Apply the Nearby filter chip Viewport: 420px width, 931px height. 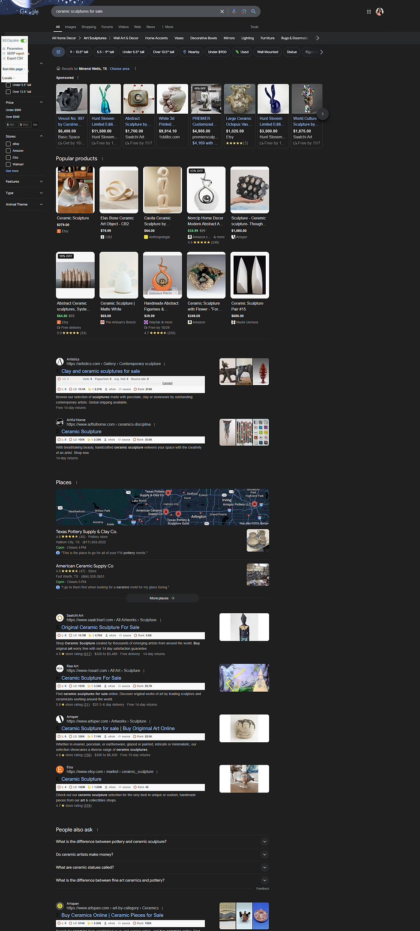click(x=191, y=52)
